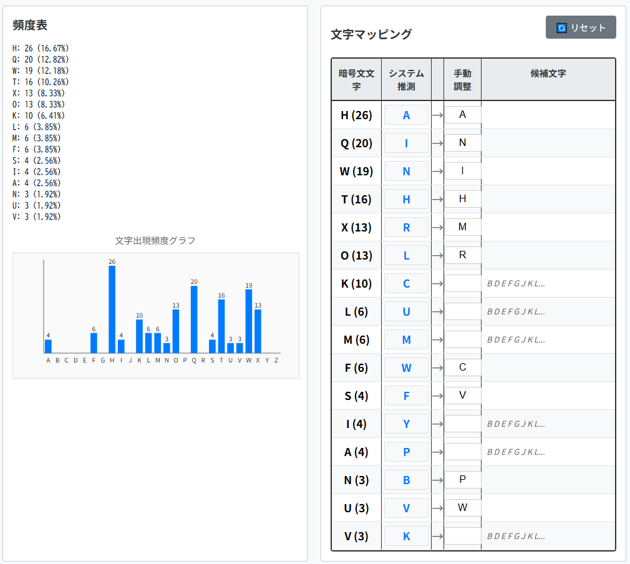Image resolution: width=630 pixels, height=564 pixels.
Task: Click the manual adjustment field for H (26)
Action: click(462, 115)
